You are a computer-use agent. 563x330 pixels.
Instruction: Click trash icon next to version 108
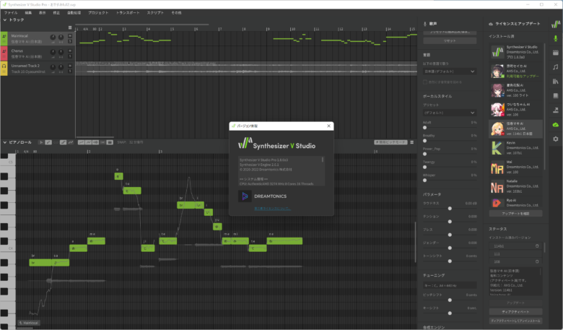(x=537, y=261)
